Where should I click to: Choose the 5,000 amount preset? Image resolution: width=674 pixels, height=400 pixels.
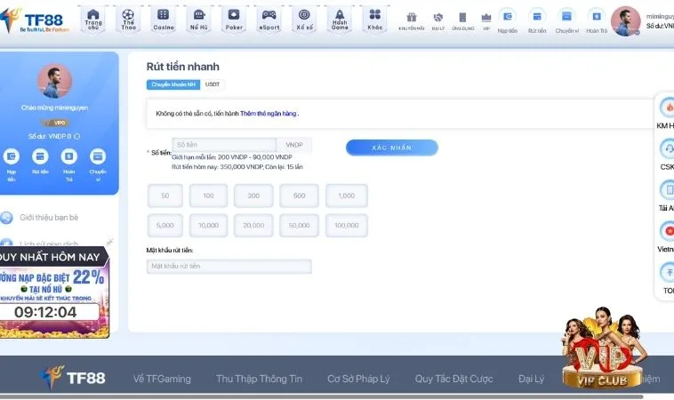pyautogui.click(x=165, y=226)
